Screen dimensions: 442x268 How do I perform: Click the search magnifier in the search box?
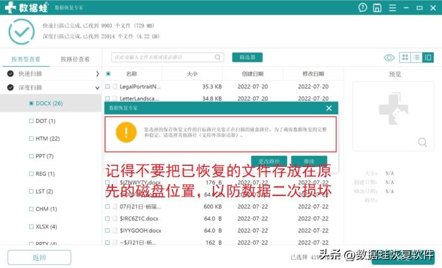tap(217, 57)
